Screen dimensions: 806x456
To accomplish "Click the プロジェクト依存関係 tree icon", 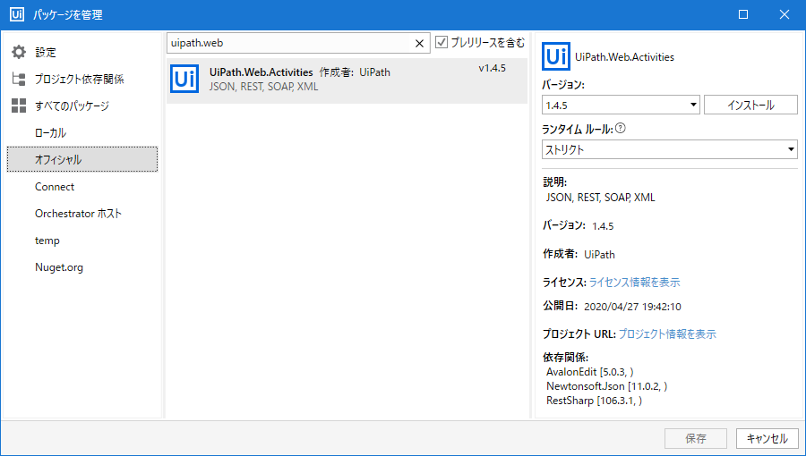I will pos(19,79).
